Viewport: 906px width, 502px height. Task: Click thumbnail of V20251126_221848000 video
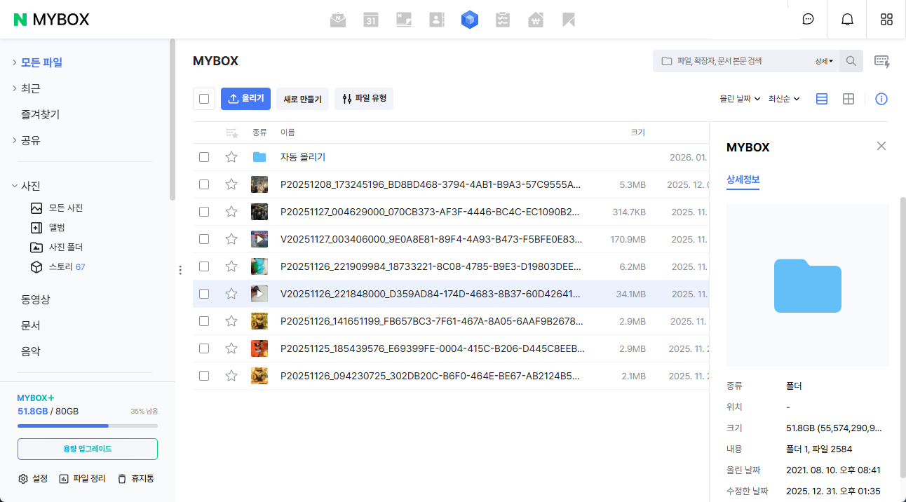(259, 294)
